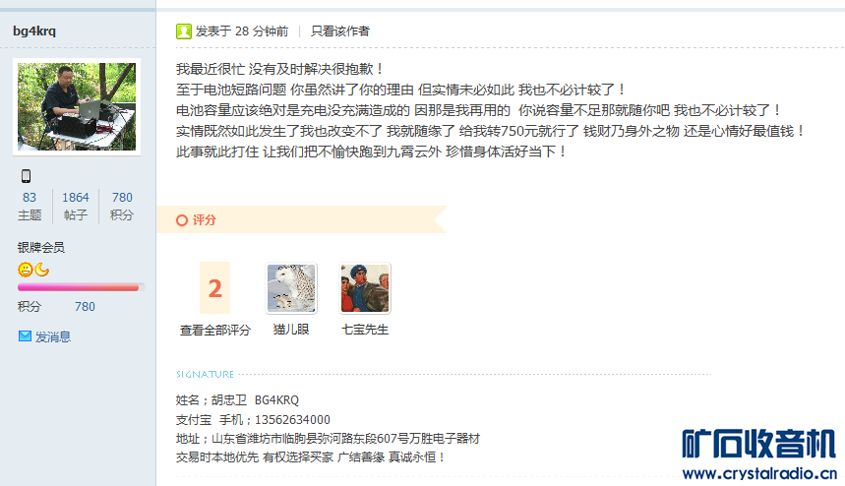The height and width of the screenshot is (486, 845).
Task: Click the 780 积分 stat at top
Action: 122,206
